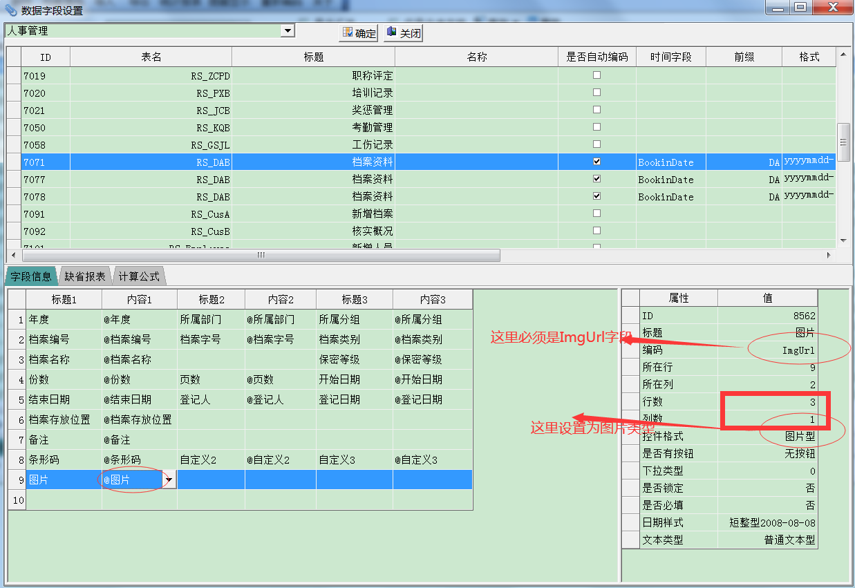The width and height of the screenshot is (855, 588).
Task: Switch to the 计算公式 tab
Action: [x=139, y=276]
